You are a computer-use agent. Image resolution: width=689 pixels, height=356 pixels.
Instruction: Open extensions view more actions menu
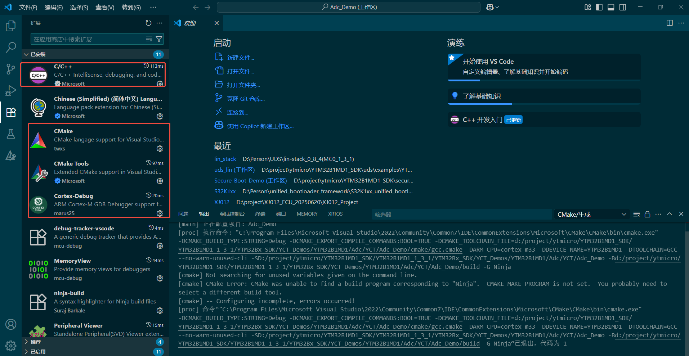pos(160,23)
